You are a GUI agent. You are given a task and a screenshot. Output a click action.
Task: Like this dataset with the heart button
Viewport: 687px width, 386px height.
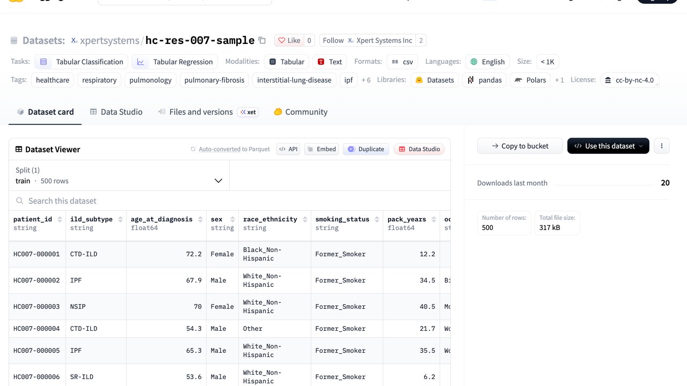289,40
